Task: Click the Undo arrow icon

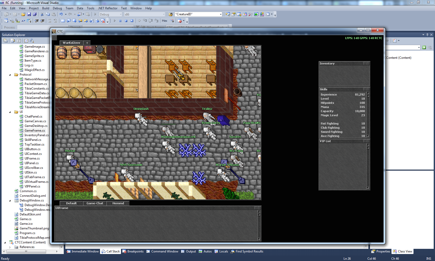Action: 61,14
